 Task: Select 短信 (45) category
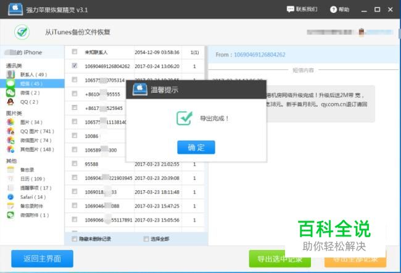(x=32, y=83)
